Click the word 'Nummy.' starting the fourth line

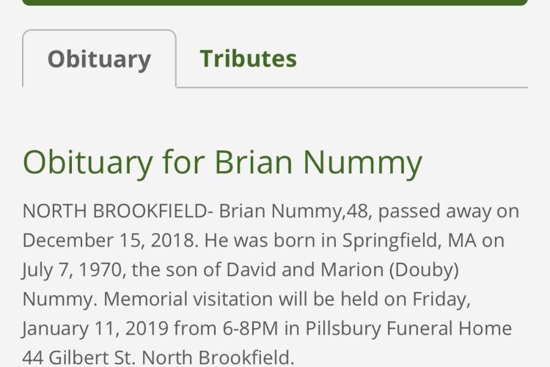(60, 299)
